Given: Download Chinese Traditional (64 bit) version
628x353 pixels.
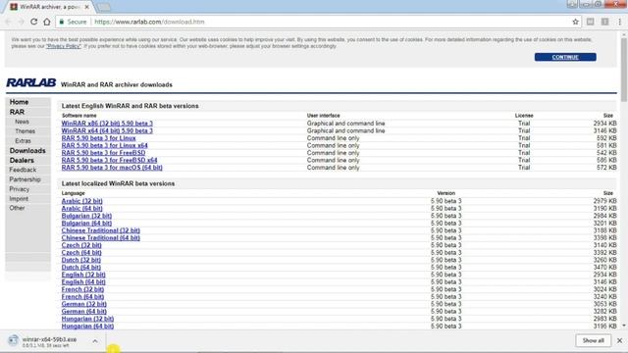Looking at the screenshot, I should point(100,237).
